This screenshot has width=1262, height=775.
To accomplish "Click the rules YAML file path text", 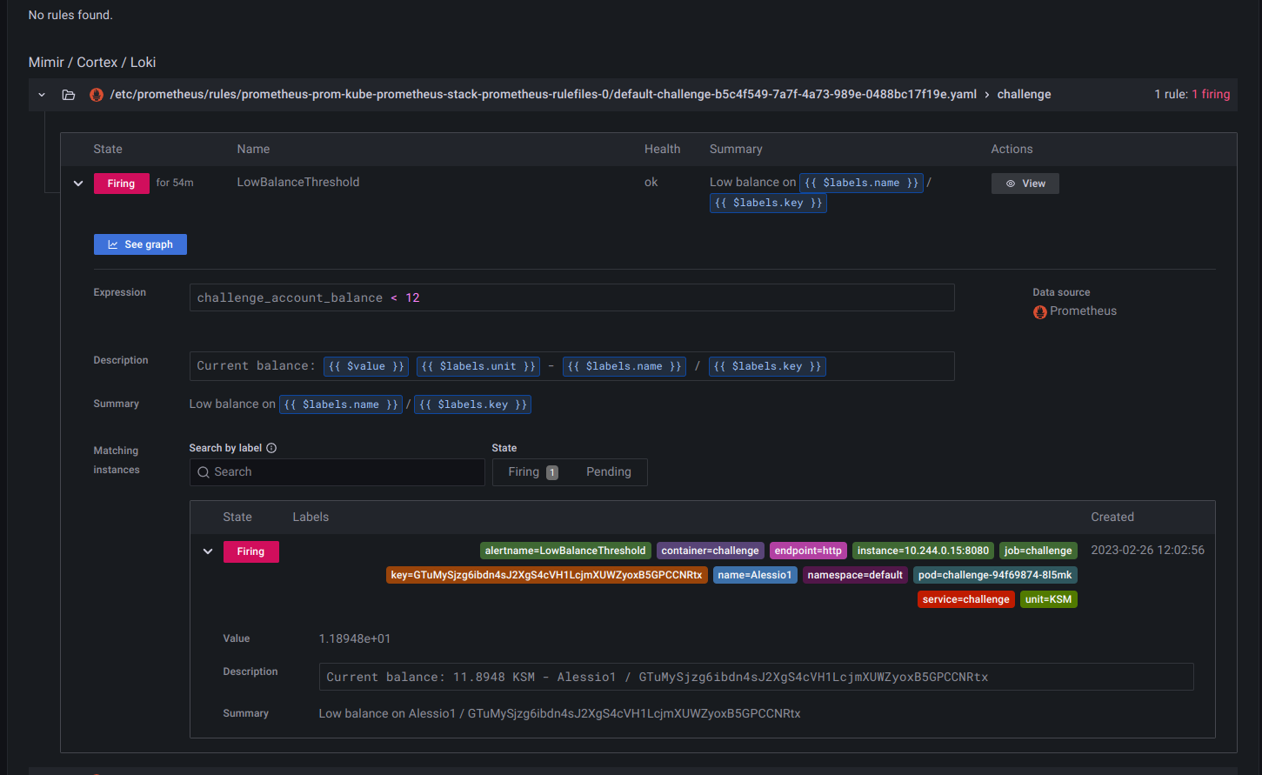I will tap(544, 94).
